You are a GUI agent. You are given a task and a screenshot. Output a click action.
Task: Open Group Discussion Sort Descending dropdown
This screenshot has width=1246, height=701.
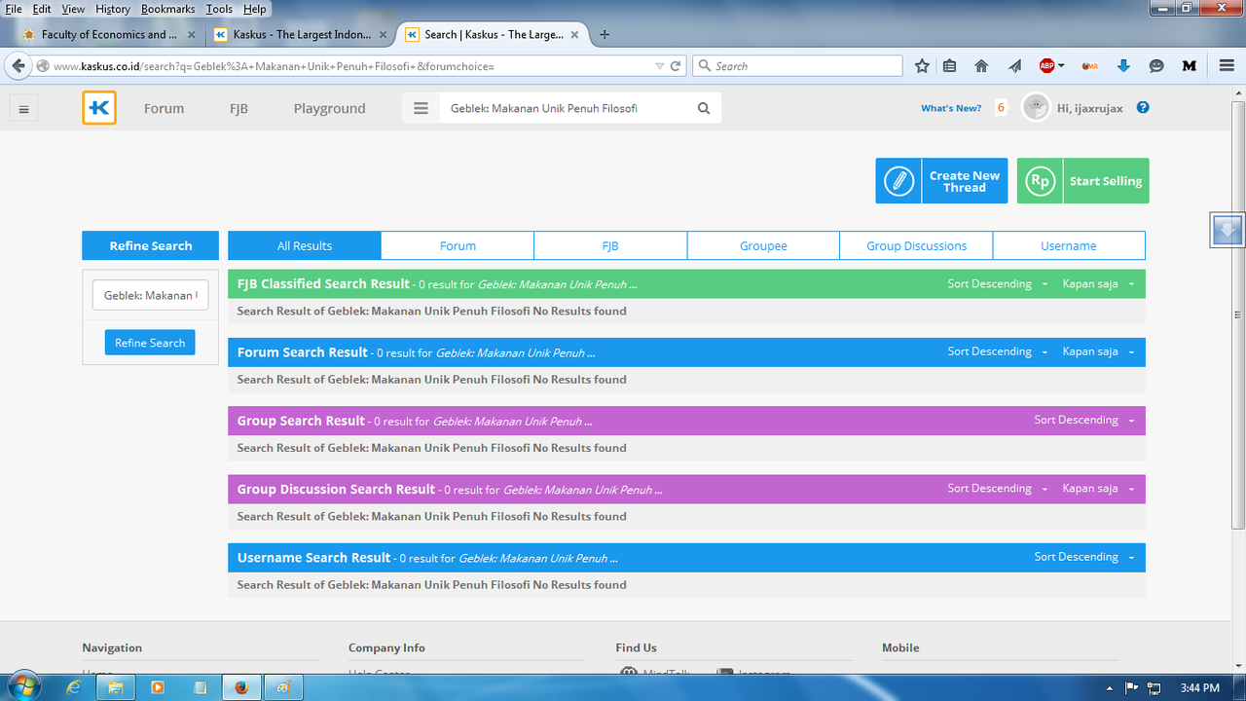point(997,489)
